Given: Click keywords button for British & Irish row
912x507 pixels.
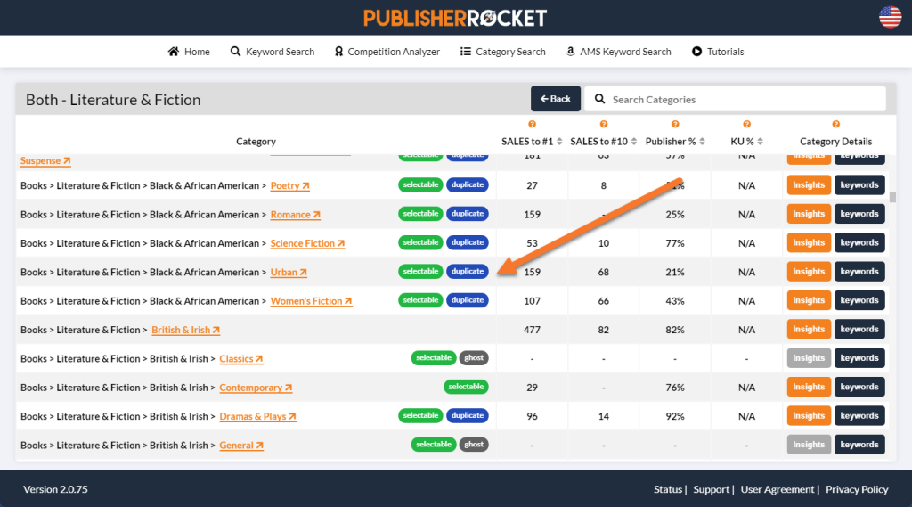Looking at the screenshot, I should pos(859,330).
